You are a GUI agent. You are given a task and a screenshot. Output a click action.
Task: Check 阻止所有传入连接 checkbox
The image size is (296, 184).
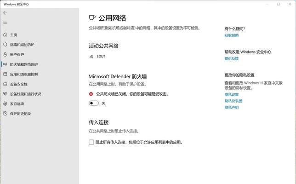(91, 142)
